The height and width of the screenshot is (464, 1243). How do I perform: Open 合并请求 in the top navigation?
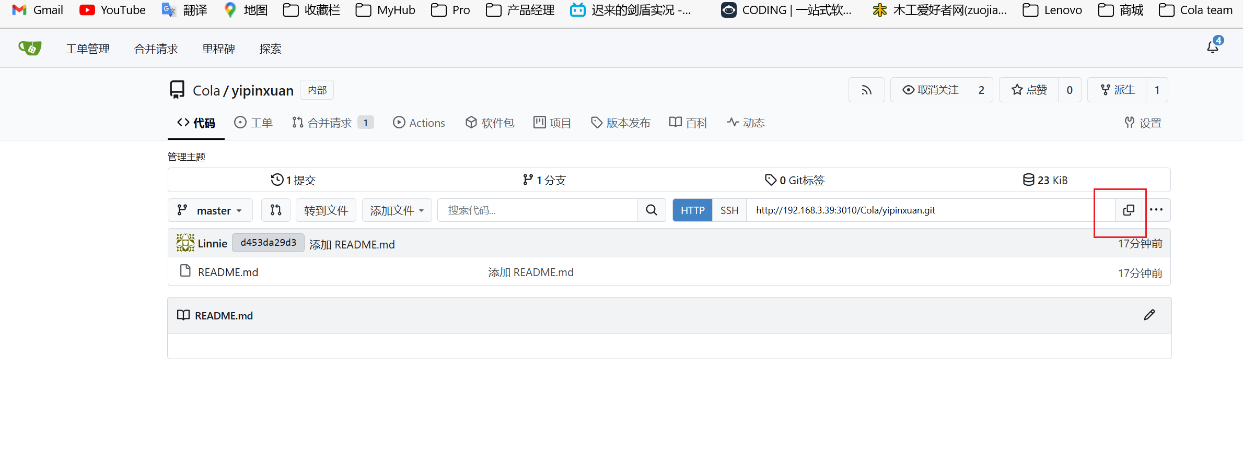point(156,49)
